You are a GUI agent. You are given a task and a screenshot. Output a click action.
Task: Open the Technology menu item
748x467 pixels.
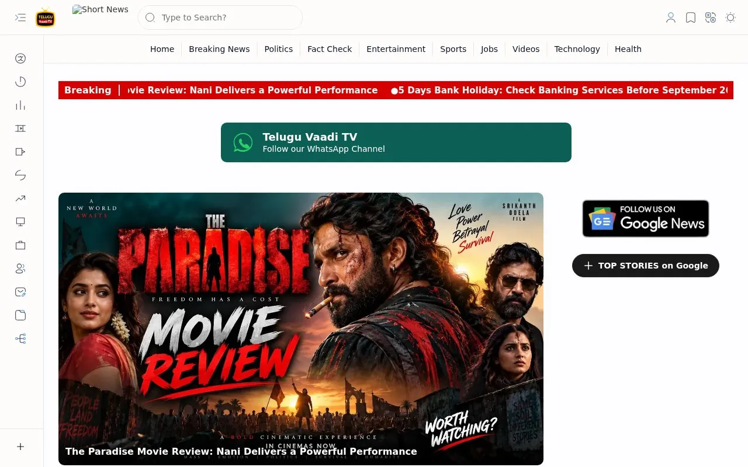tap(577, 49)
